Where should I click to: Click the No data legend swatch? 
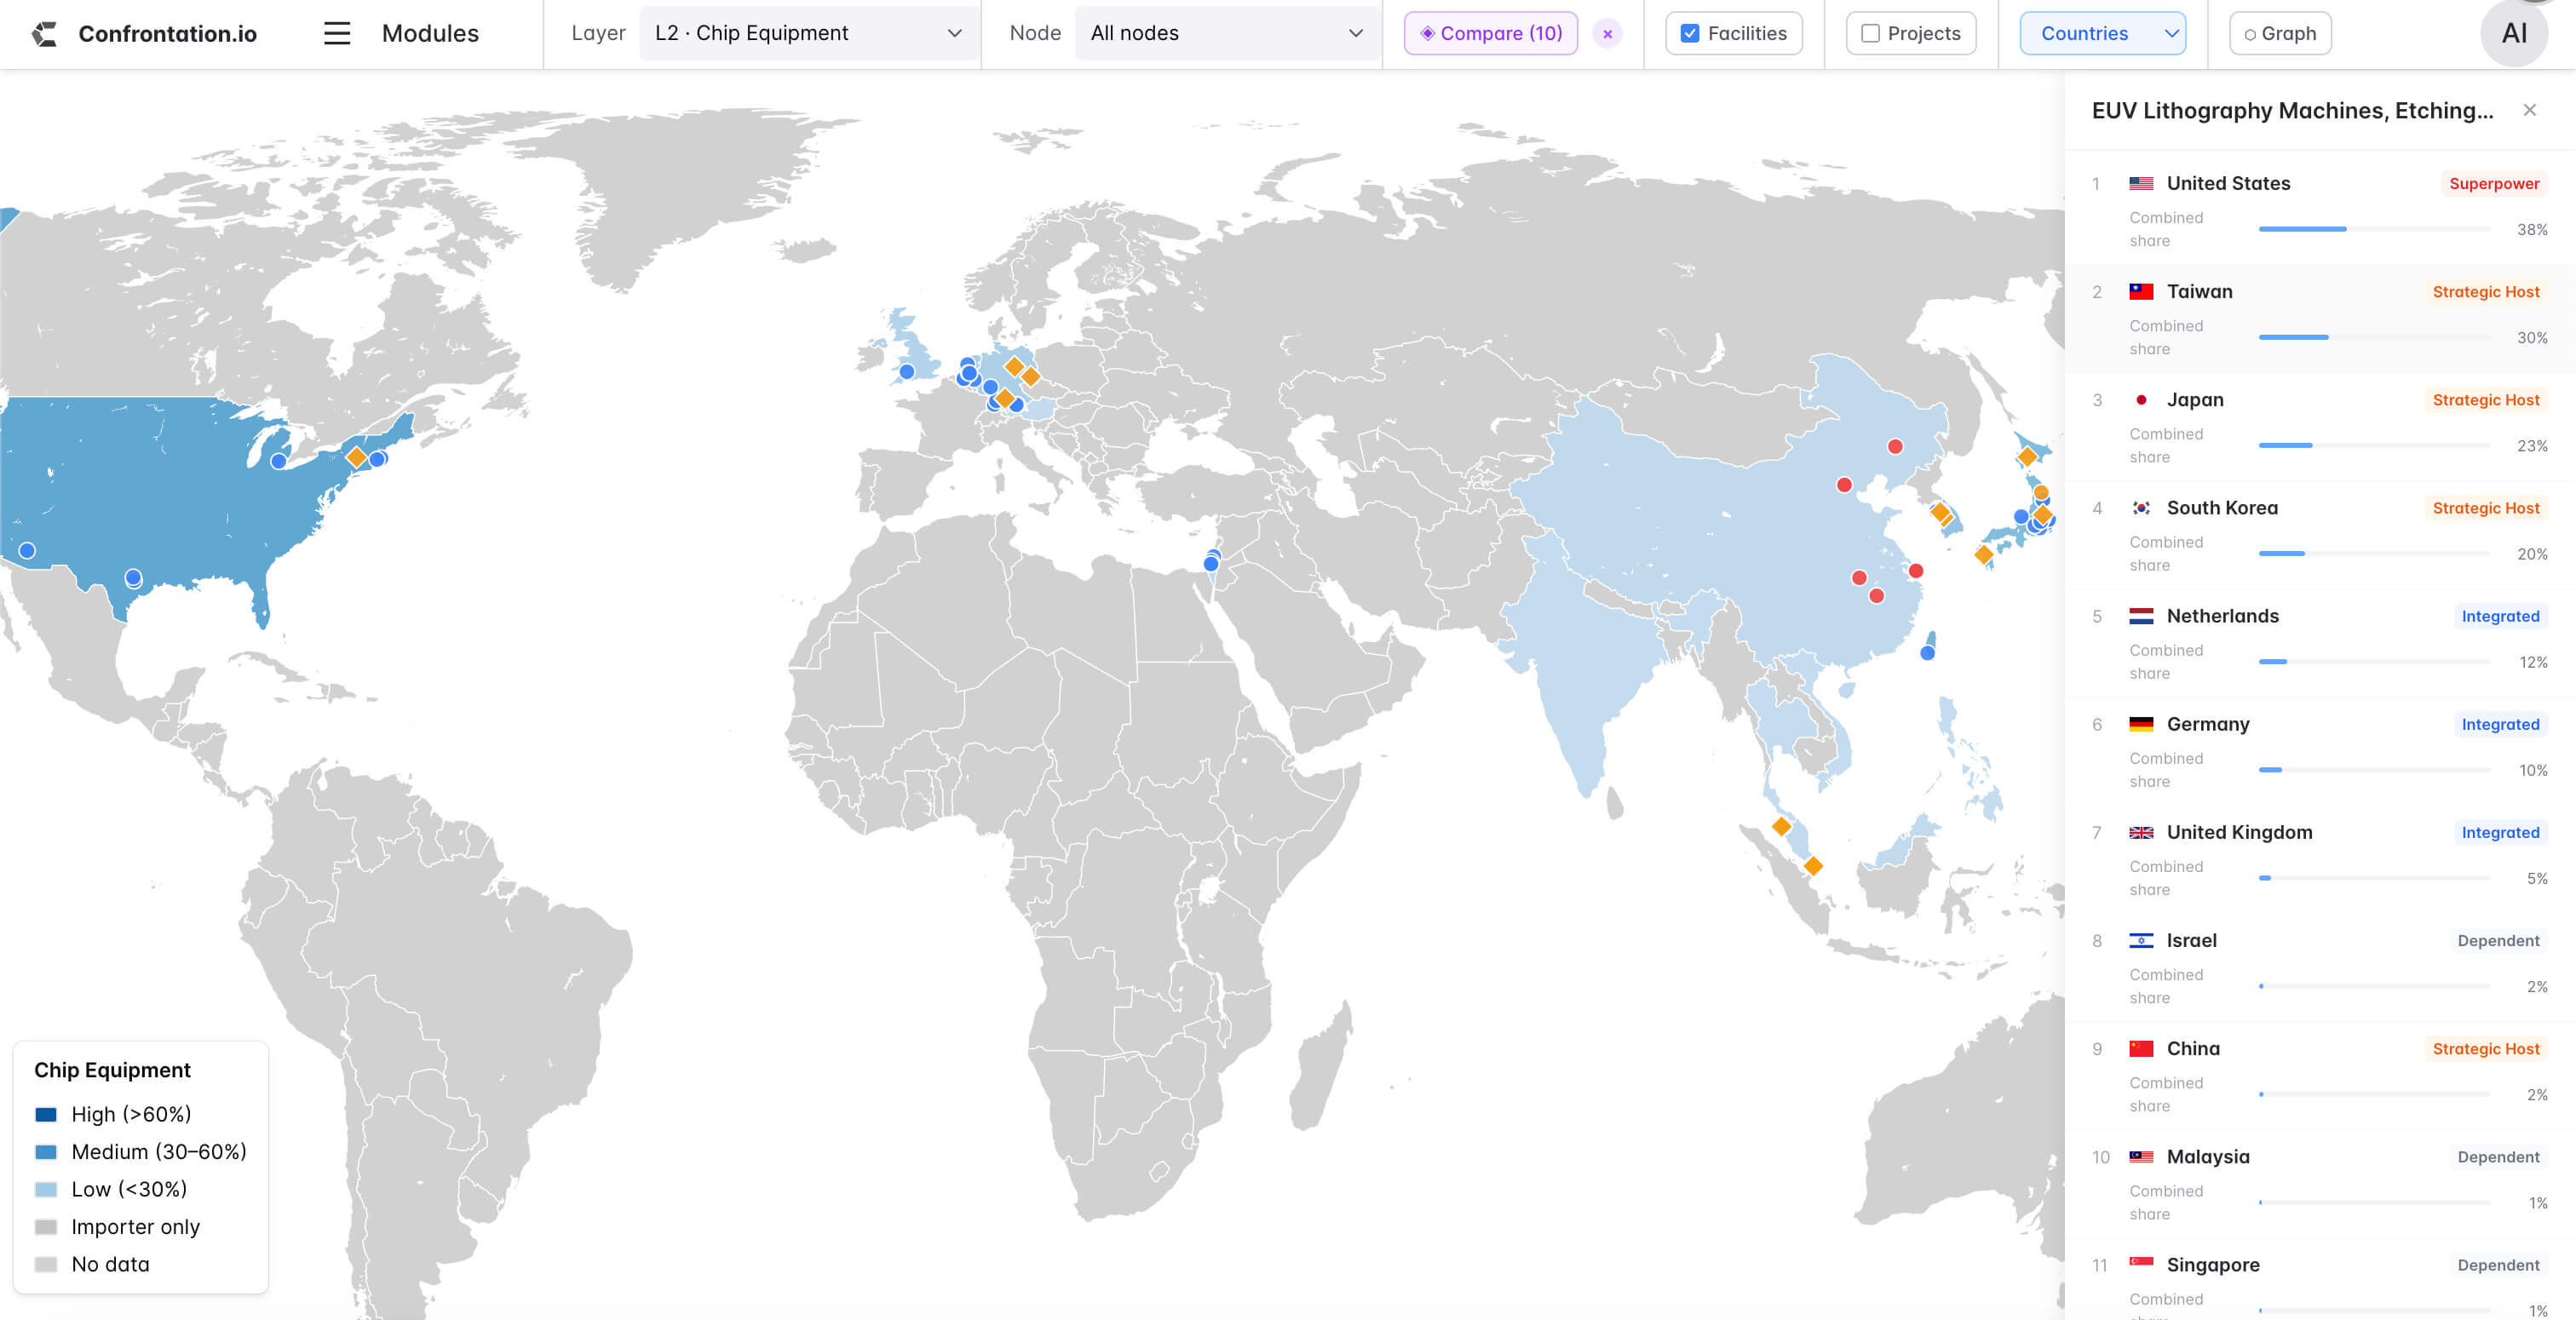click(46, 1264)
